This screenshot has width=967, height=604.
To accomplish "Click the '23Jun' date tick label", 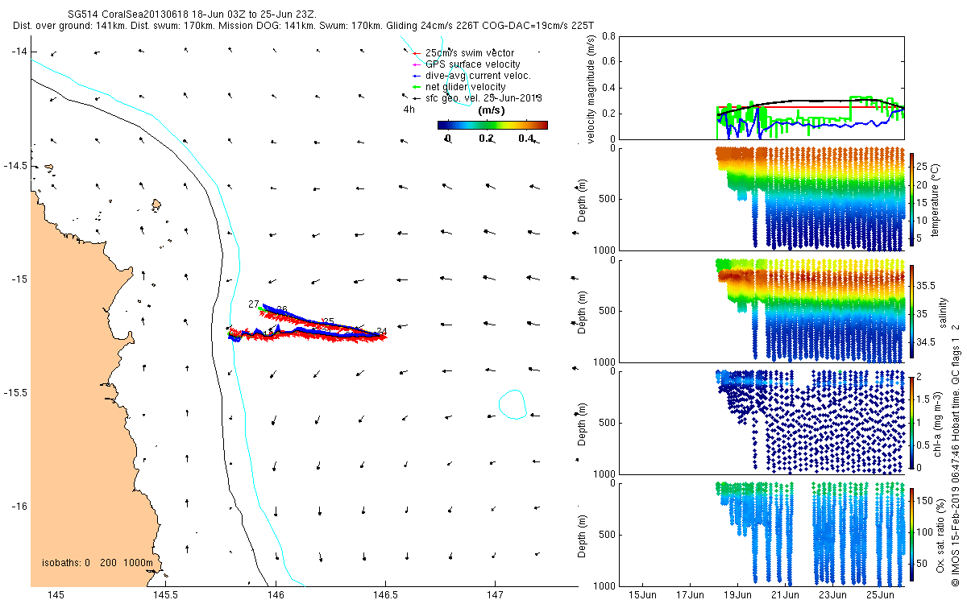I will tap(833, 595).
